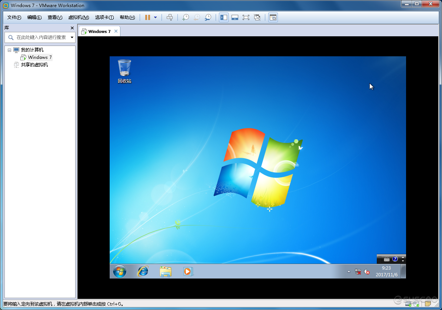Switch to the Windows 7 tab
The width and height of the screenshot is (442, 310).
coord(99,31)
